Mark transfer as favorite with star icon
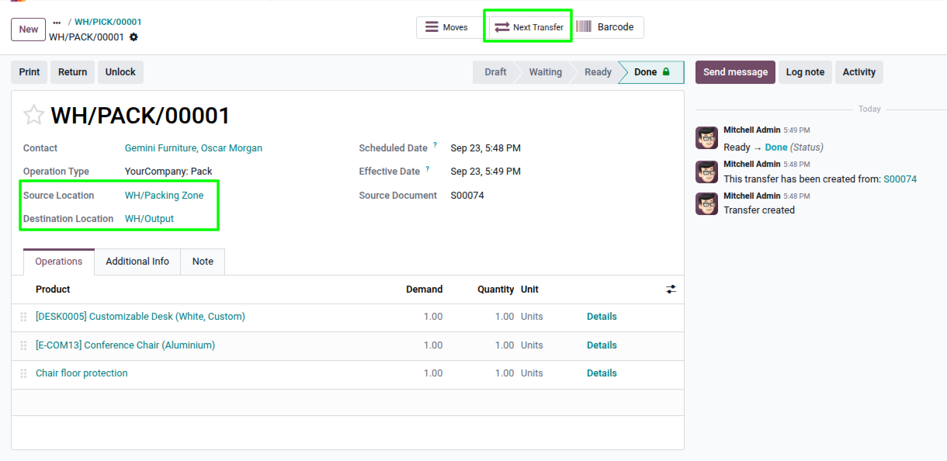The height and width of the screenshot is (461, 947). point(34,116)
